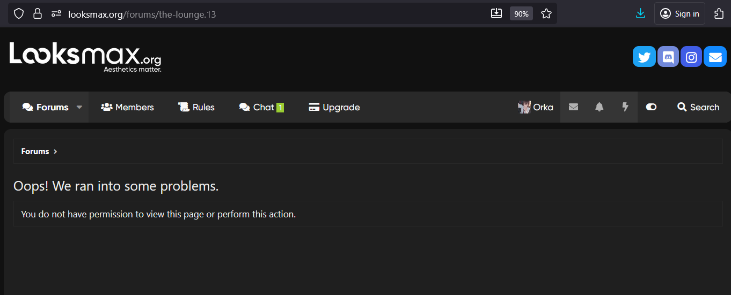Open the Orka user account menu

coord(536,107)
